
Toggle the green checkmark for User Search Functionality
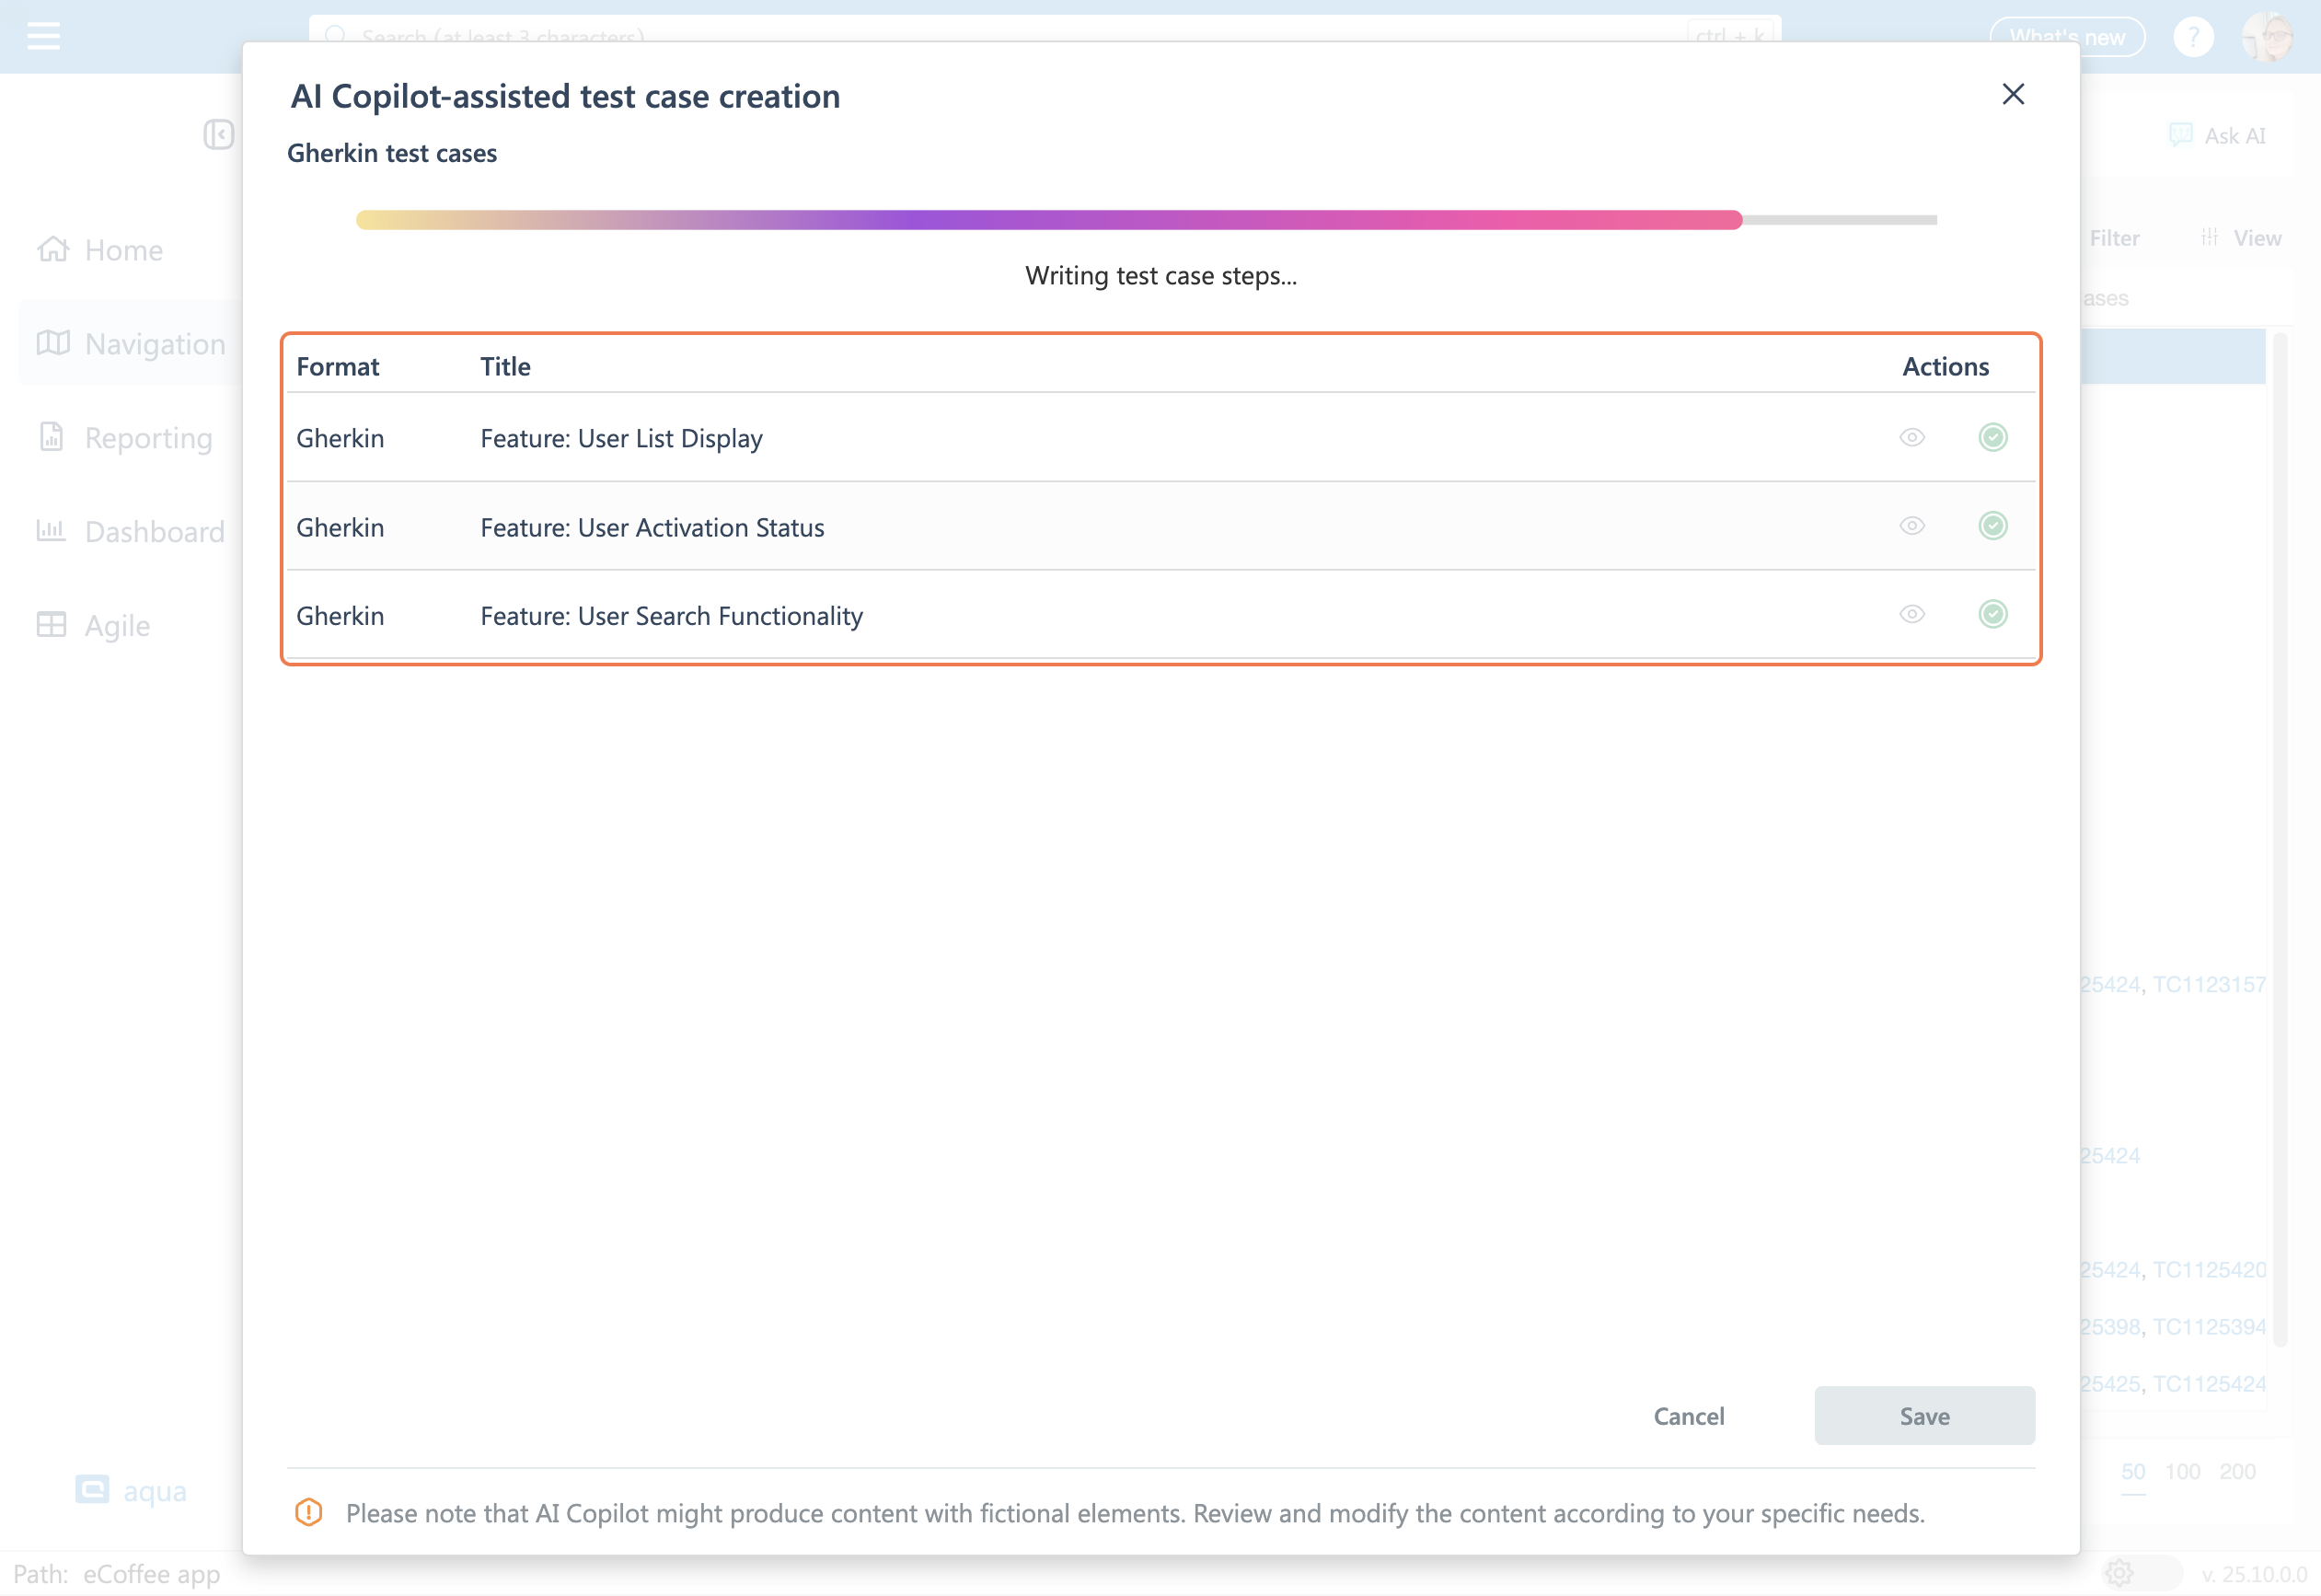pyautogui.click(x=1992, y=614)
